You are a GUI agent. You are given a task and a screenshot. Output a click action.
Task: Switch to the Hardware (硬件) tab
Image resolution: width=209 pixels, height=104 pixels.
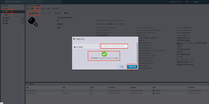point(33,9)
